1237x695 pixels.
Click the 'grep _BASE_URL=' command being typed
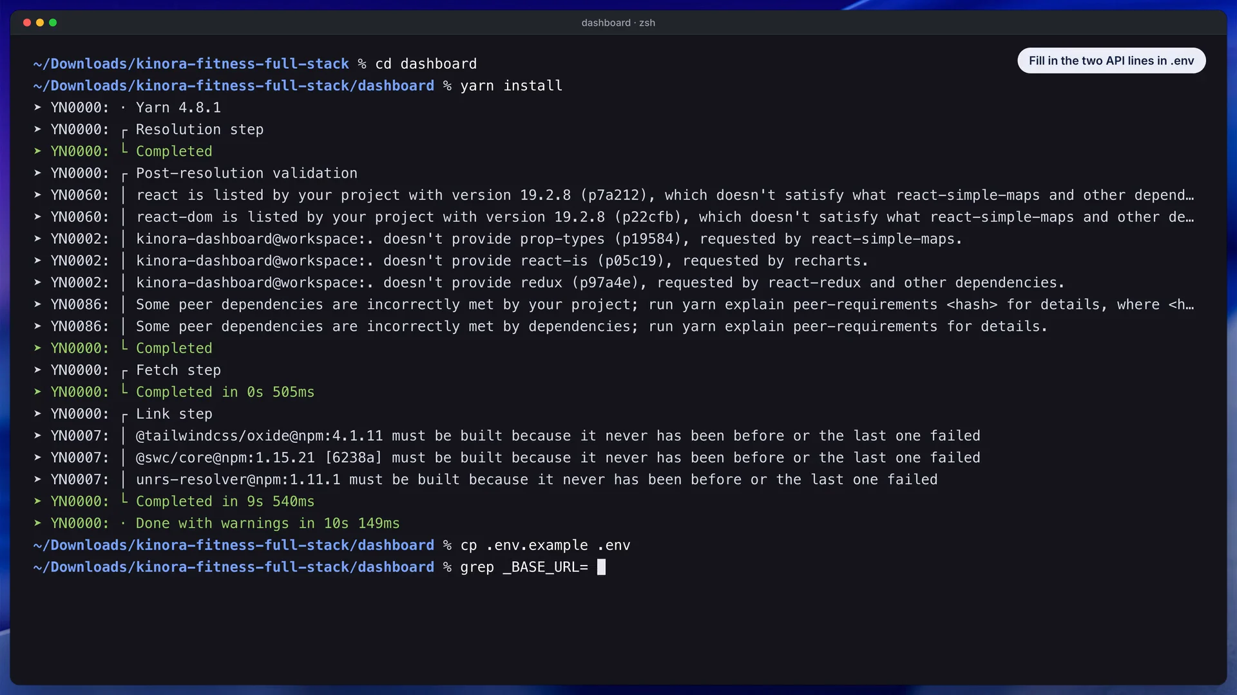click(x=524, y=567)
